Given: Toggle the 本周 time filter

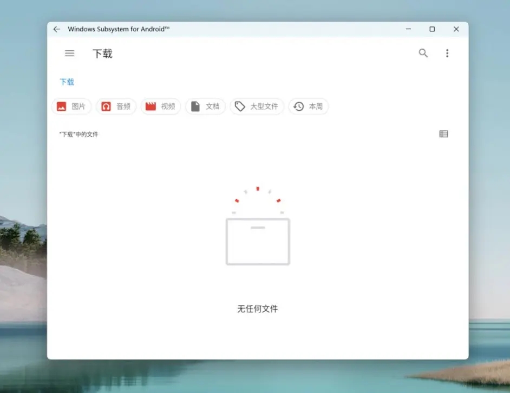Looking at the screenshot, I should point(309,106).
